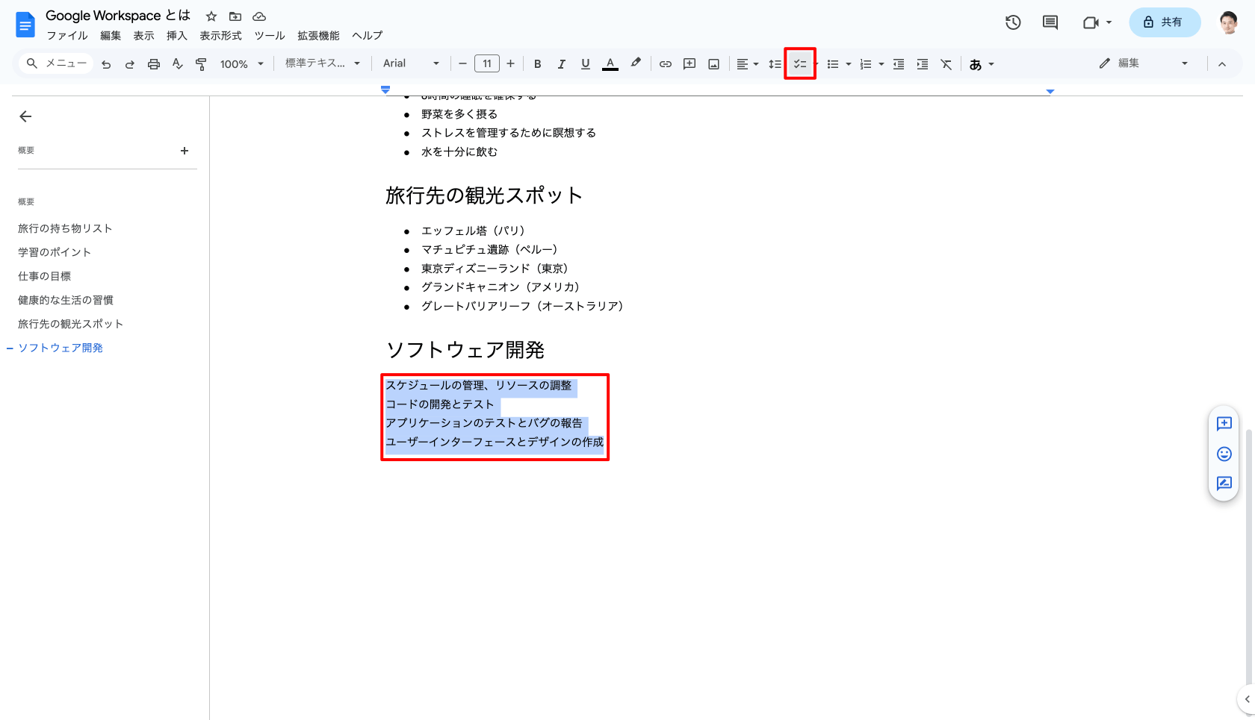Show all comments panel
Viewport: 1255px width, 720px height.
click(1050, 22)
